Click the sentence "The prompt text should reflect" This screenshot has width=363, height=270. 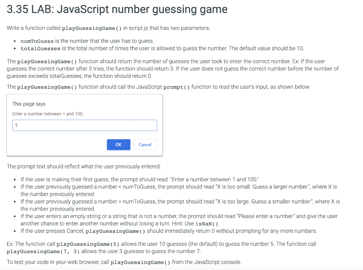(84, 166)
